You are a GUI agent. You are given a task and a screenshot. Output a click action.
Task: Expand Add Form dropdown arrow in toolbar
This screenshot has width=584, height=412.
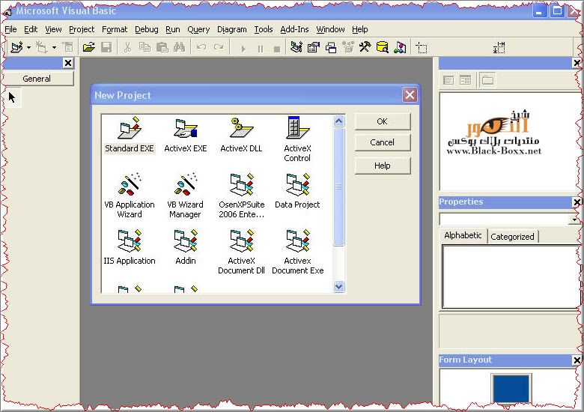[54, 48]
